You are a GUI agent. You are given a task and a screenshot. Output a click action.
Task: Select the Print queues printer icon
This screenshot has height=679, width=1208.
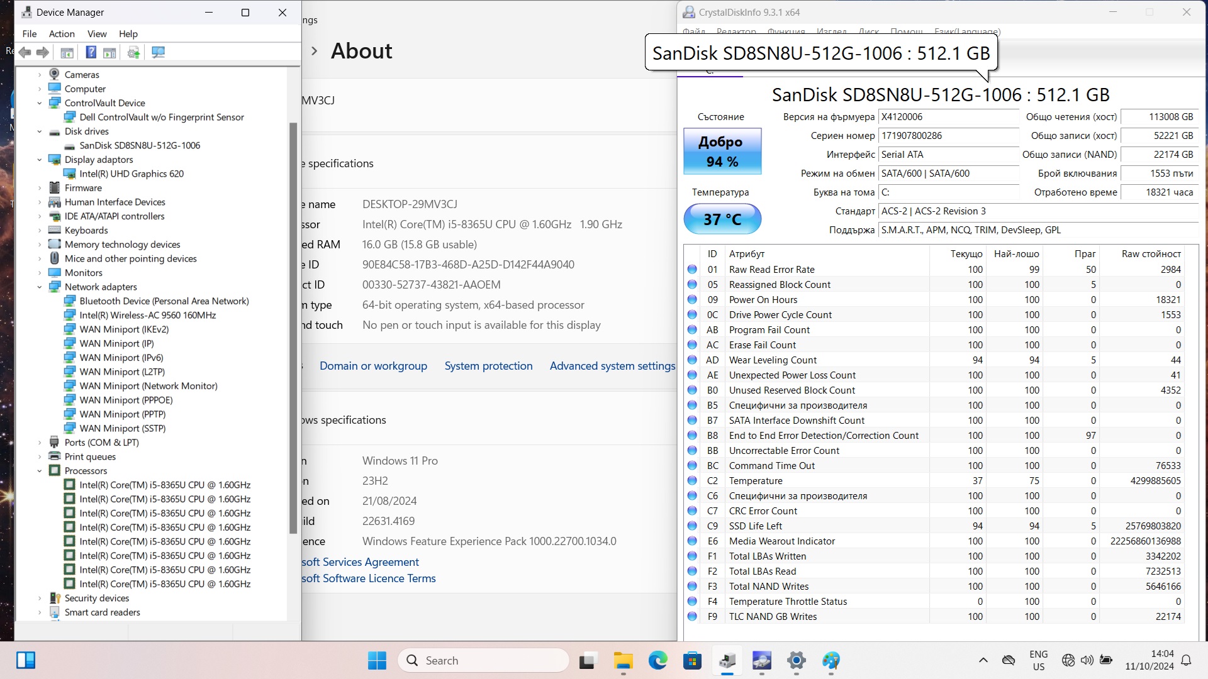pyautogui.click(x=55, y=456)
